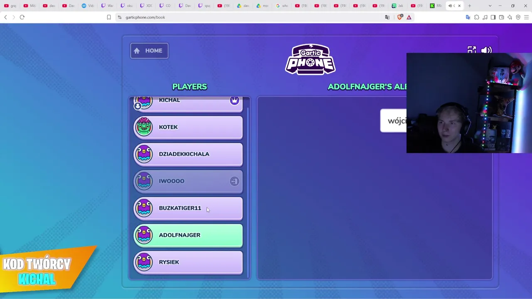532x299 pixels.
Task: Go back in browser history
Action: click(x=5, y=17)
